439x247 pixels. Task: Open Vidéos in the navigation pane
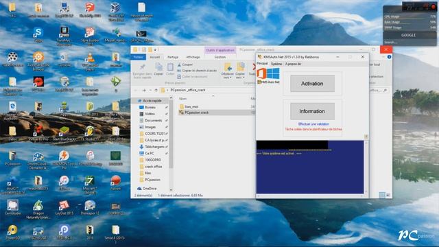(150, 114)
